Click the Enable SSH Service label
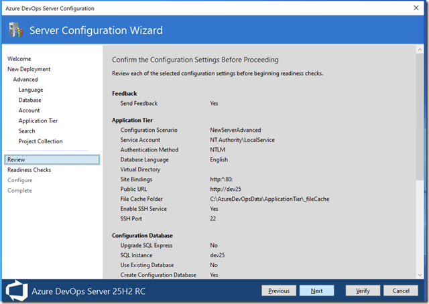 click(x=143, y=209)
